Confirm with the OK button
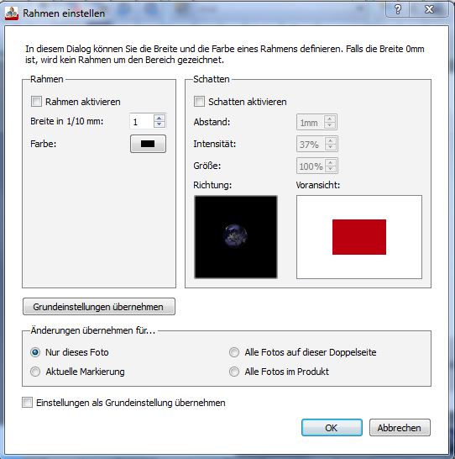 [x=332, y=427]
